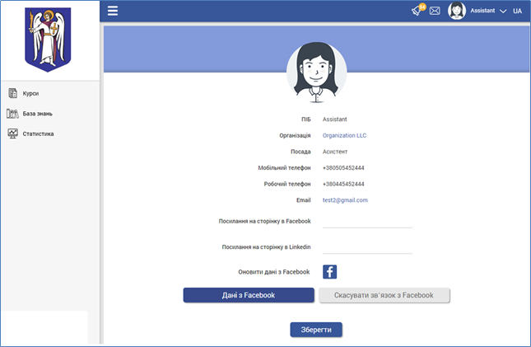531x347 pixels.
Task: Save the profile with Зберегти
Action: point(315,330)
